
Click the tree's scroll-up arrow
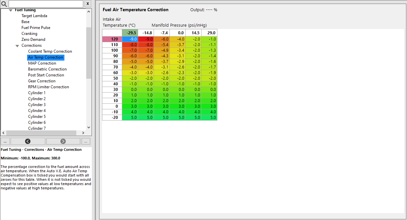click(88, 12)
